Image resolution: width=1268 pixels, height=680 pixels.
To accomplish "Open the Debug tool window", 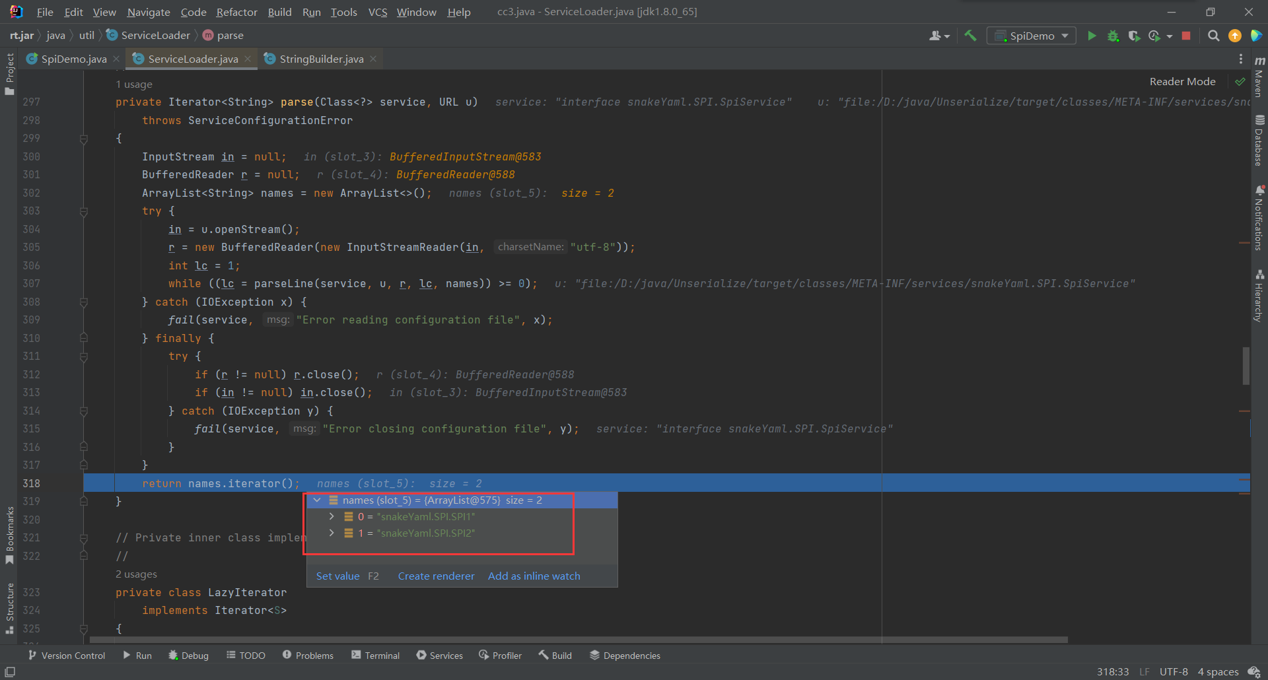I will [188, 656].
